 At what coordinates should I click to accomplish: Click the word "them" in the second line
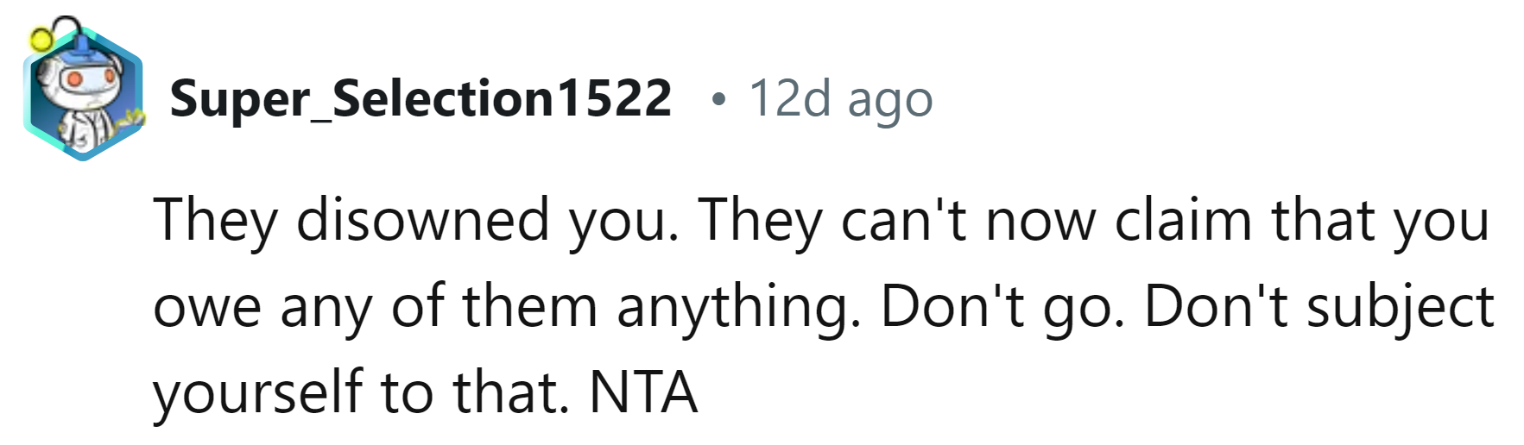[529, 307]
